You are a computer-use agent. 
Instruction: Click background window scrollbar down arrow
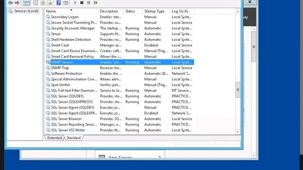click(x=254, y=155)
